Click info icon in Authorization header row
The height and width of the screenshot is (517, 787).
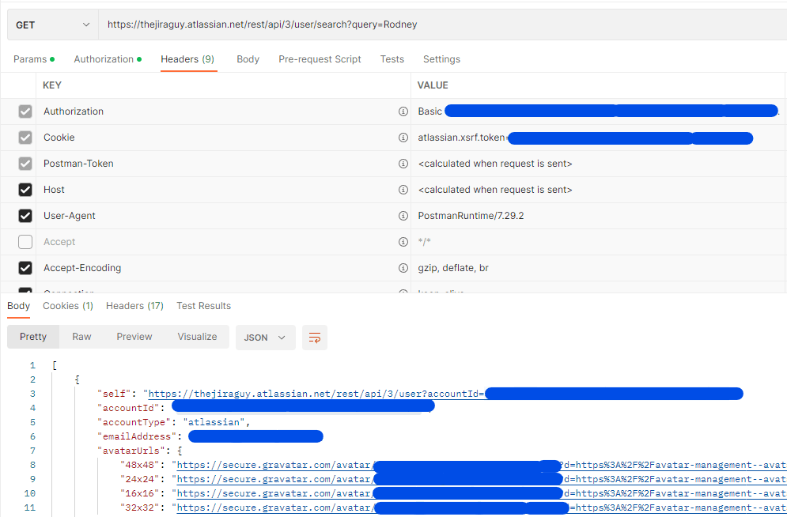(x=403, y=111)
